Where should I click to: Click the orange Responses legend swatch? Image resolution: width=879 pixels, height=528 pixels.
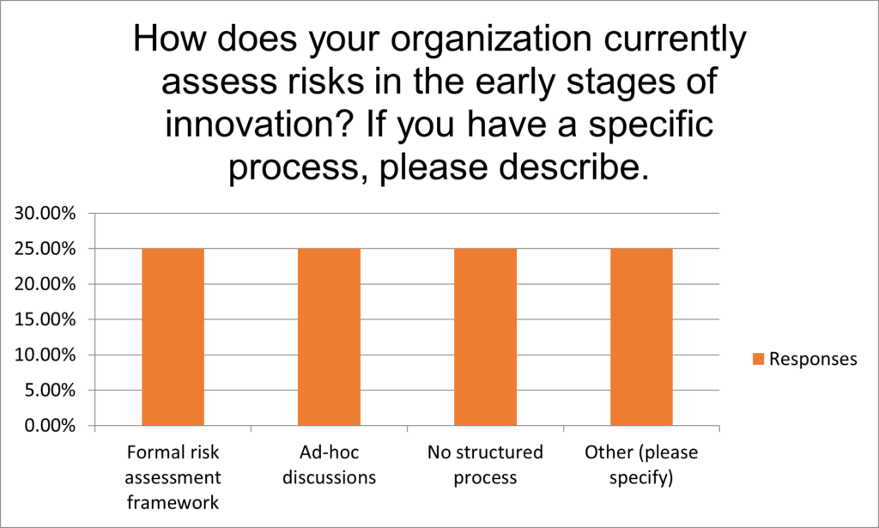758,359
